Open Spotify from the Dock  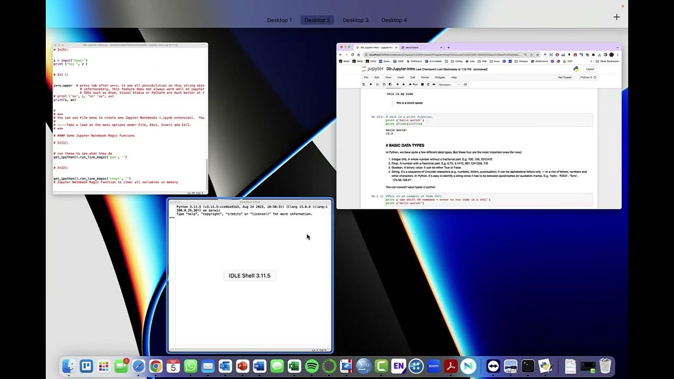(x=312, y=366)
